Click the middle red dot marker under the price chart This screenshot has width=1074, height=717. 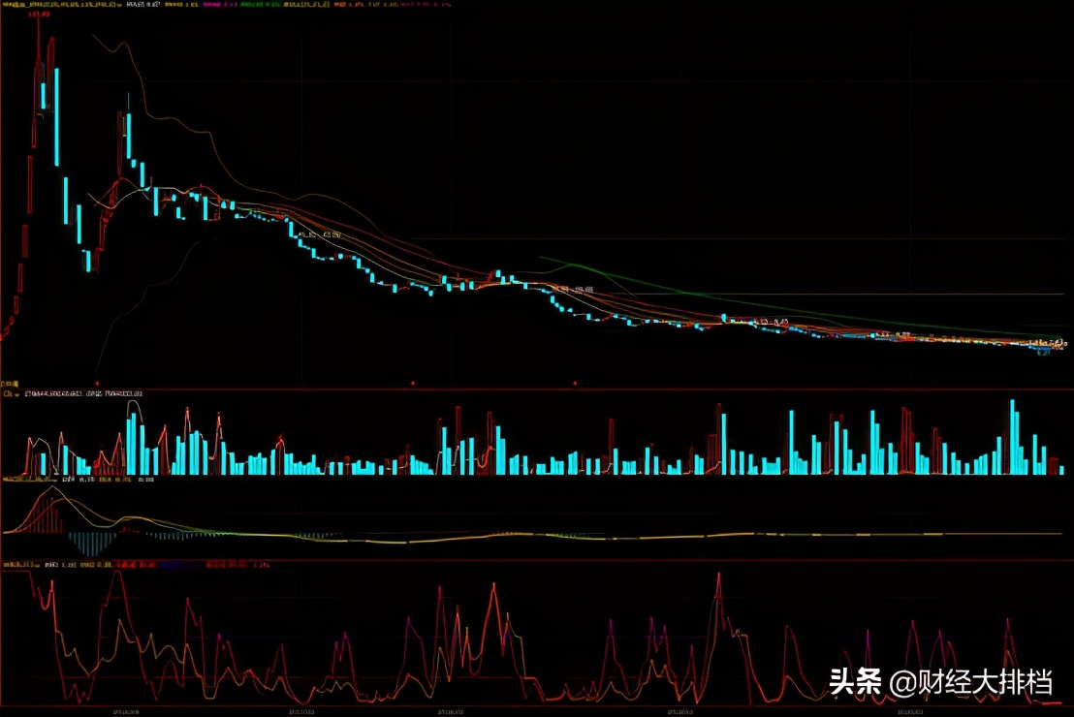point(412,384)
